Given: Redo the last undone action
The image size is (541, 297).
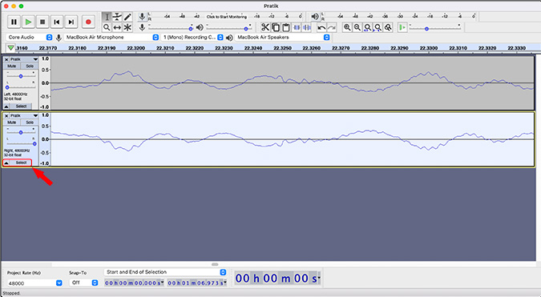Looking at the screenshot, I should 332,27.
